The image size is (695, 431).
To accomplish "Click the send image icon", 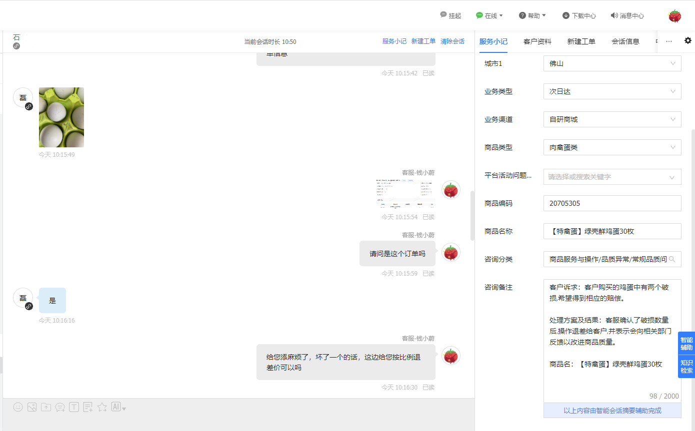I will pyautogui.click(x=32, y=407).
